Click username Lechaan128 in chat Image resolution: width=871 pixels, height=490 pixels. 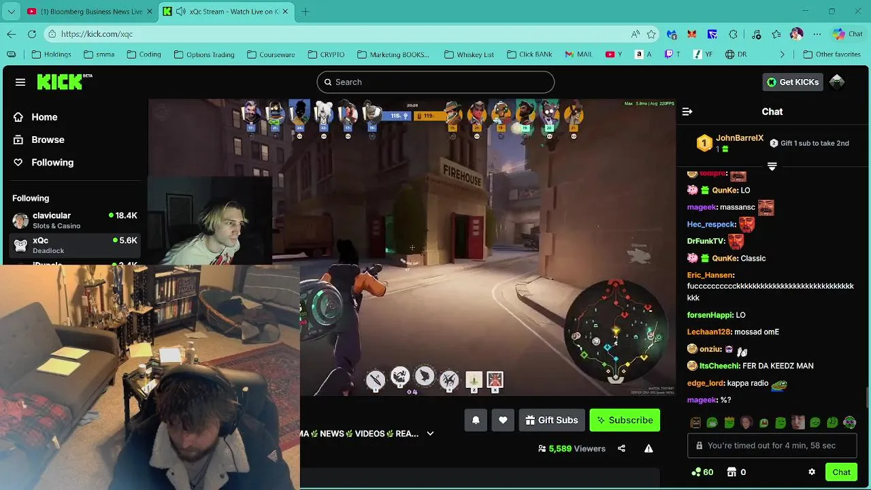[708, 331]
